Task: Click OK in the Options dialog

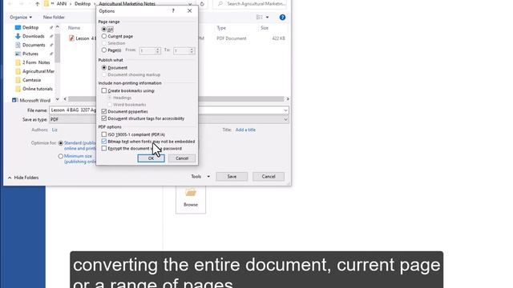Action: click(151, 158)
